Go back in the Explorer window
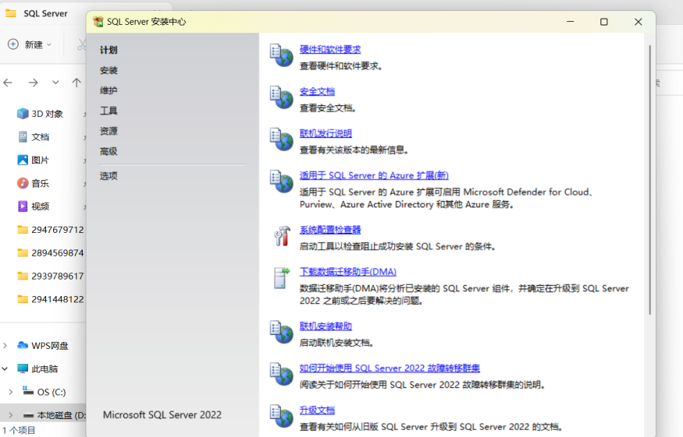683x437 pixels. click(x=9, y=83)
